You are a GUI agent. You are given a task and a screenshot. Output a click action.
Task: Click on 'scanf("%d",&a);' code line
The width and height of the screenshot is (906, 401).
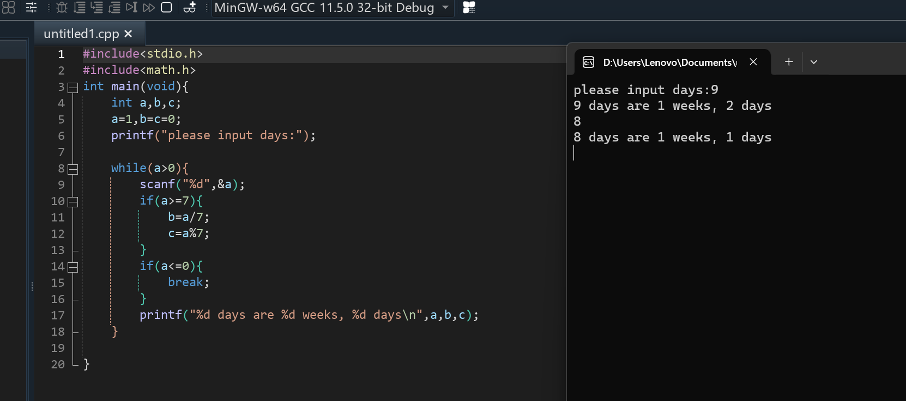point(192,184)
